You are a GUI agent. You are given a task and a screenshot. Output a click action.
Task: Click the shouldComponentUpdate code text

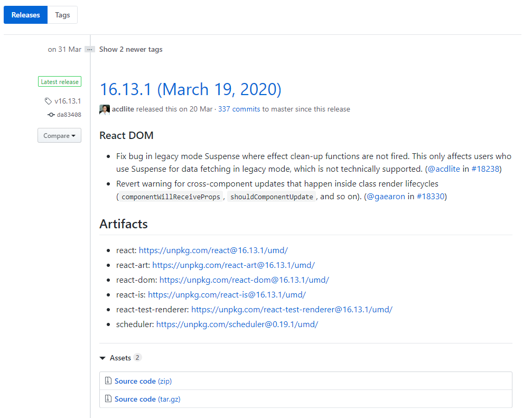coord(272,197)
